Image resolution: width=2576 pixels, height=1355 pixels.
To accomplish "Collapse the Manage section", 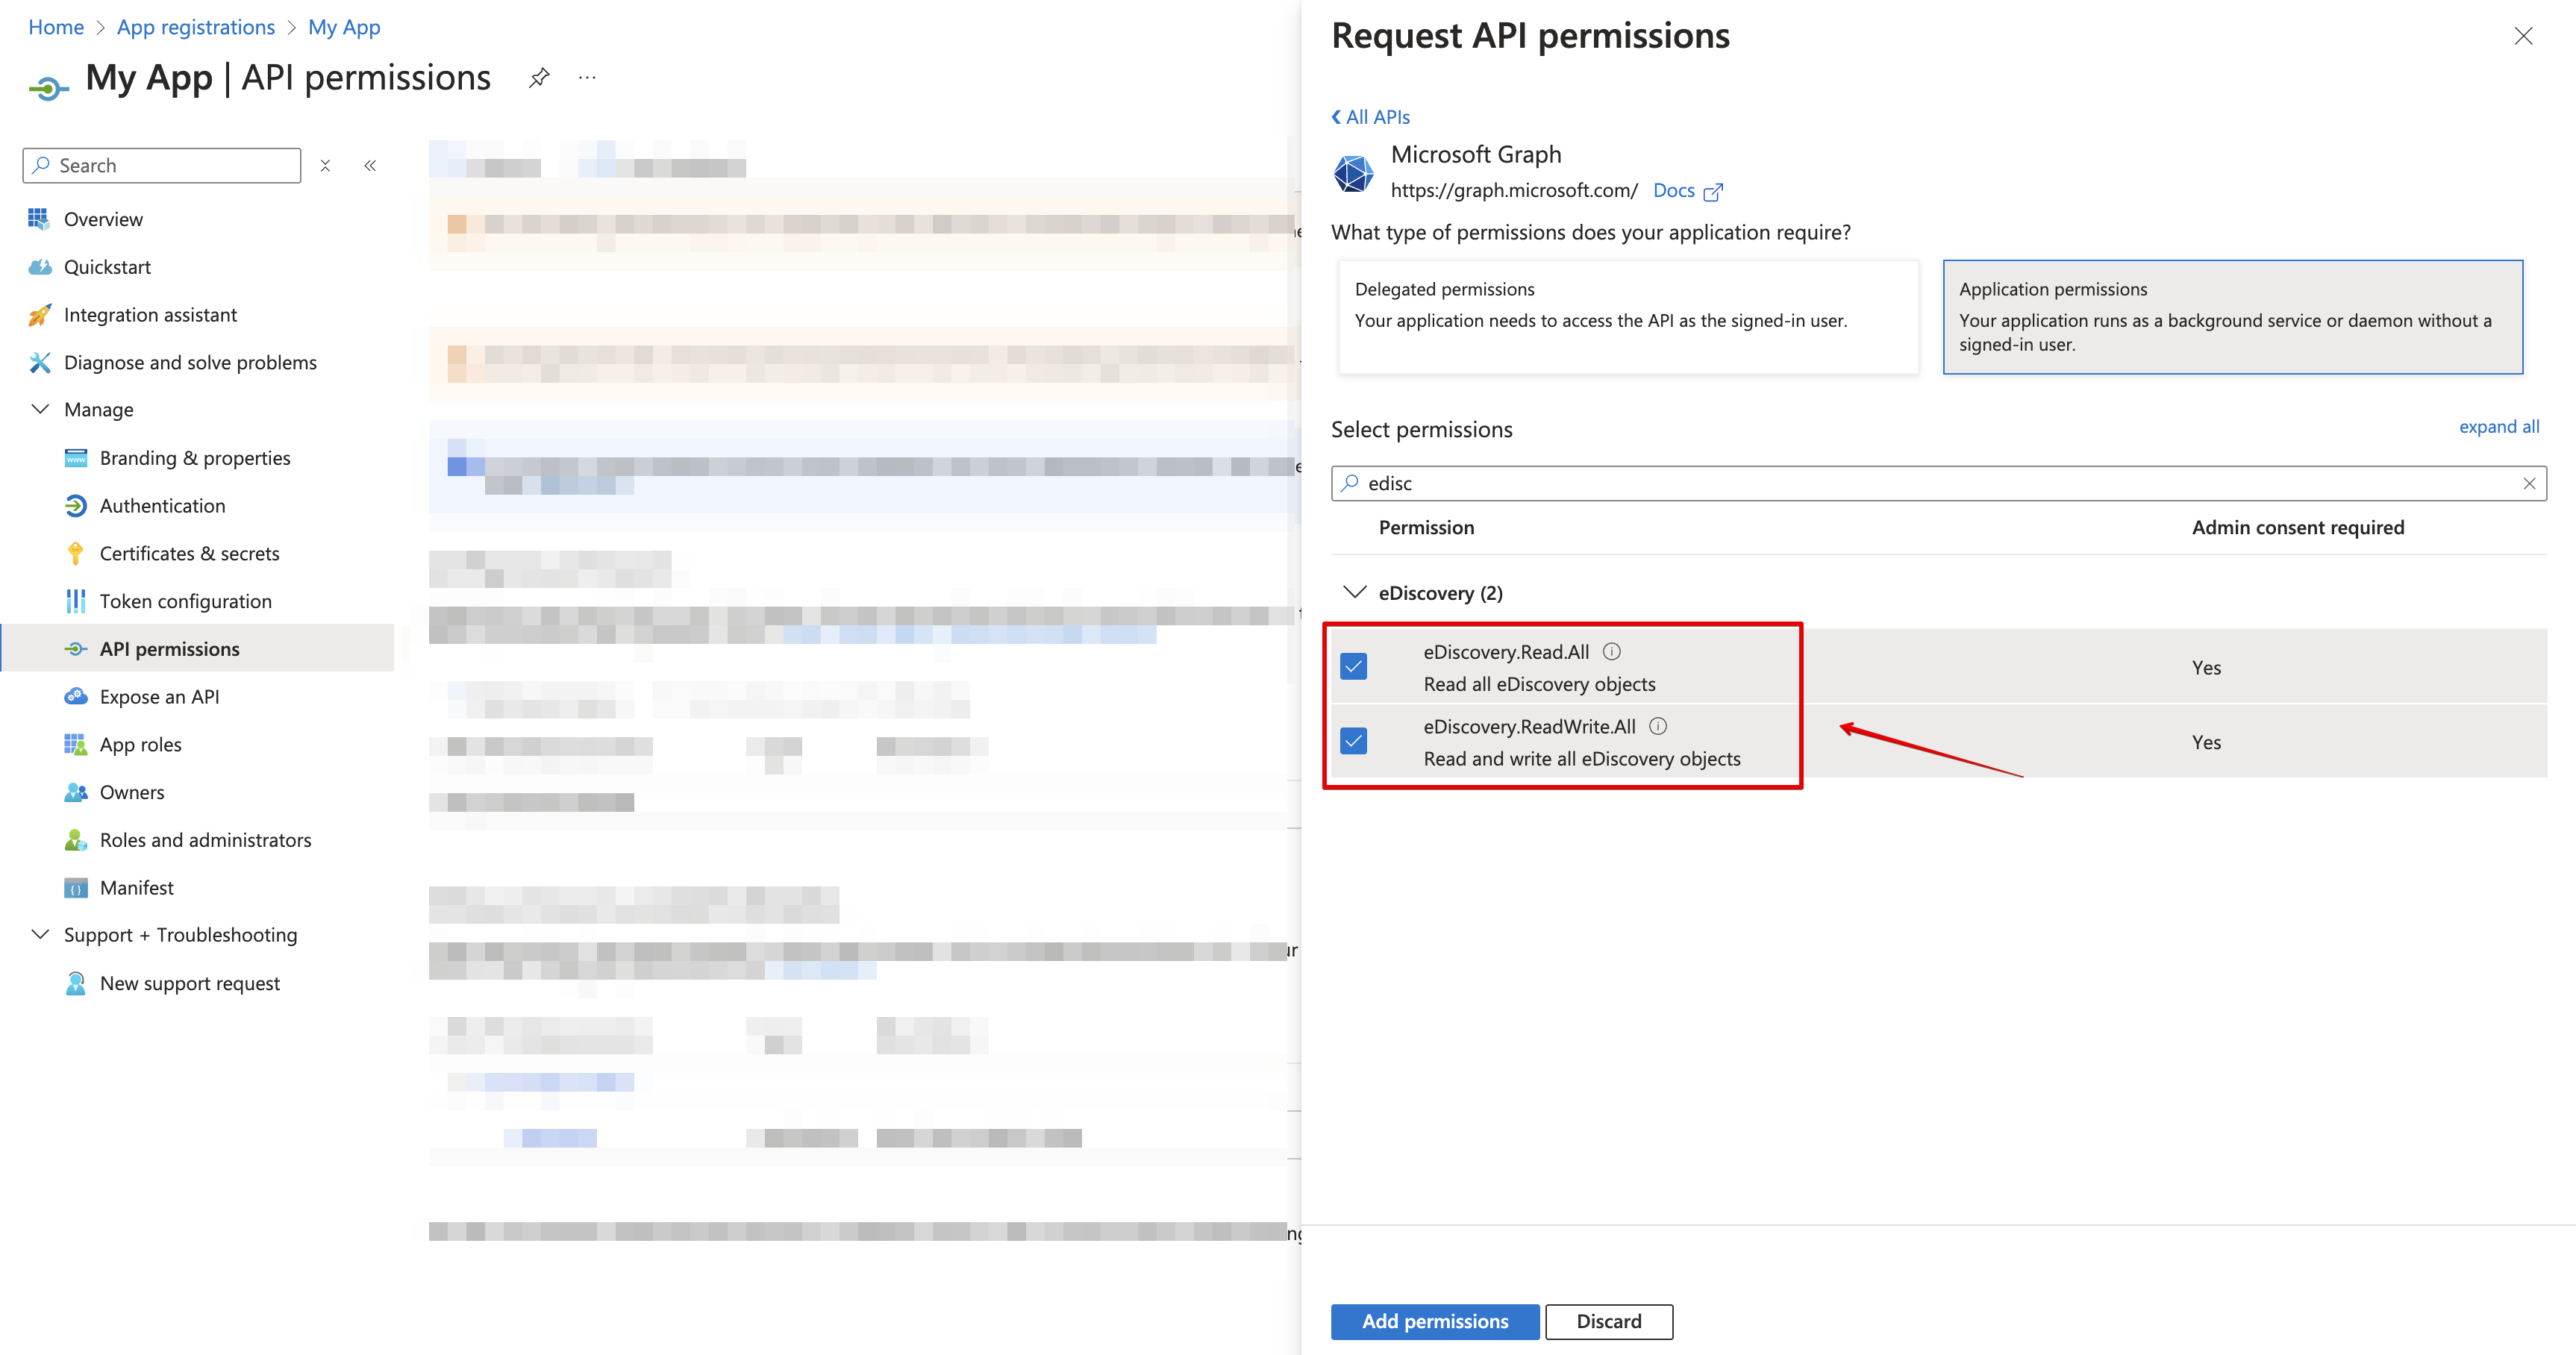I will point(40,409).
